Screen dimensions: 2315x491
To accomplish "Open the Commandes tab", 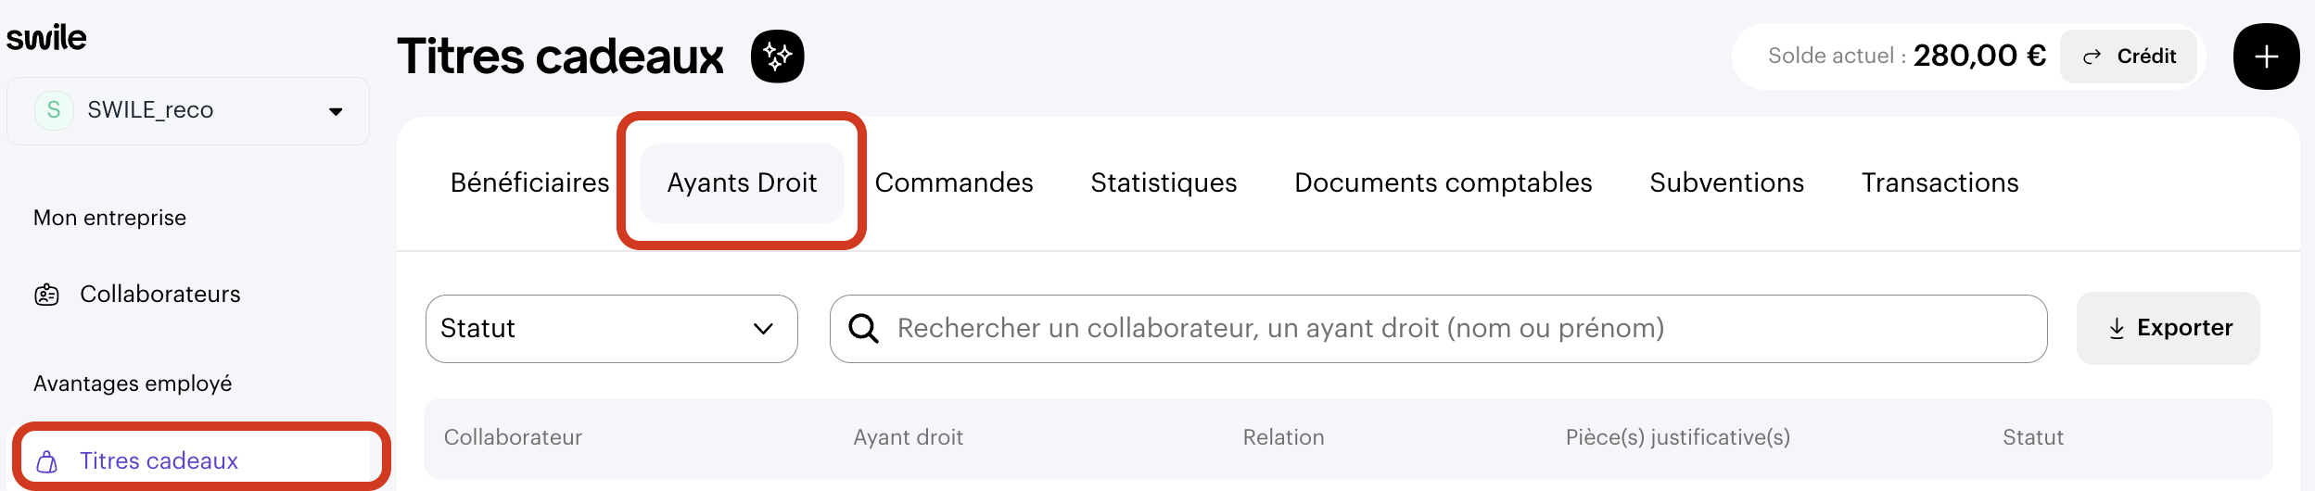I will click(954, 183).
